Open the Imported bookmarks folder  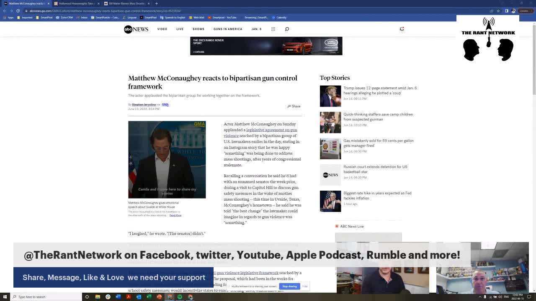pos(25,18)
